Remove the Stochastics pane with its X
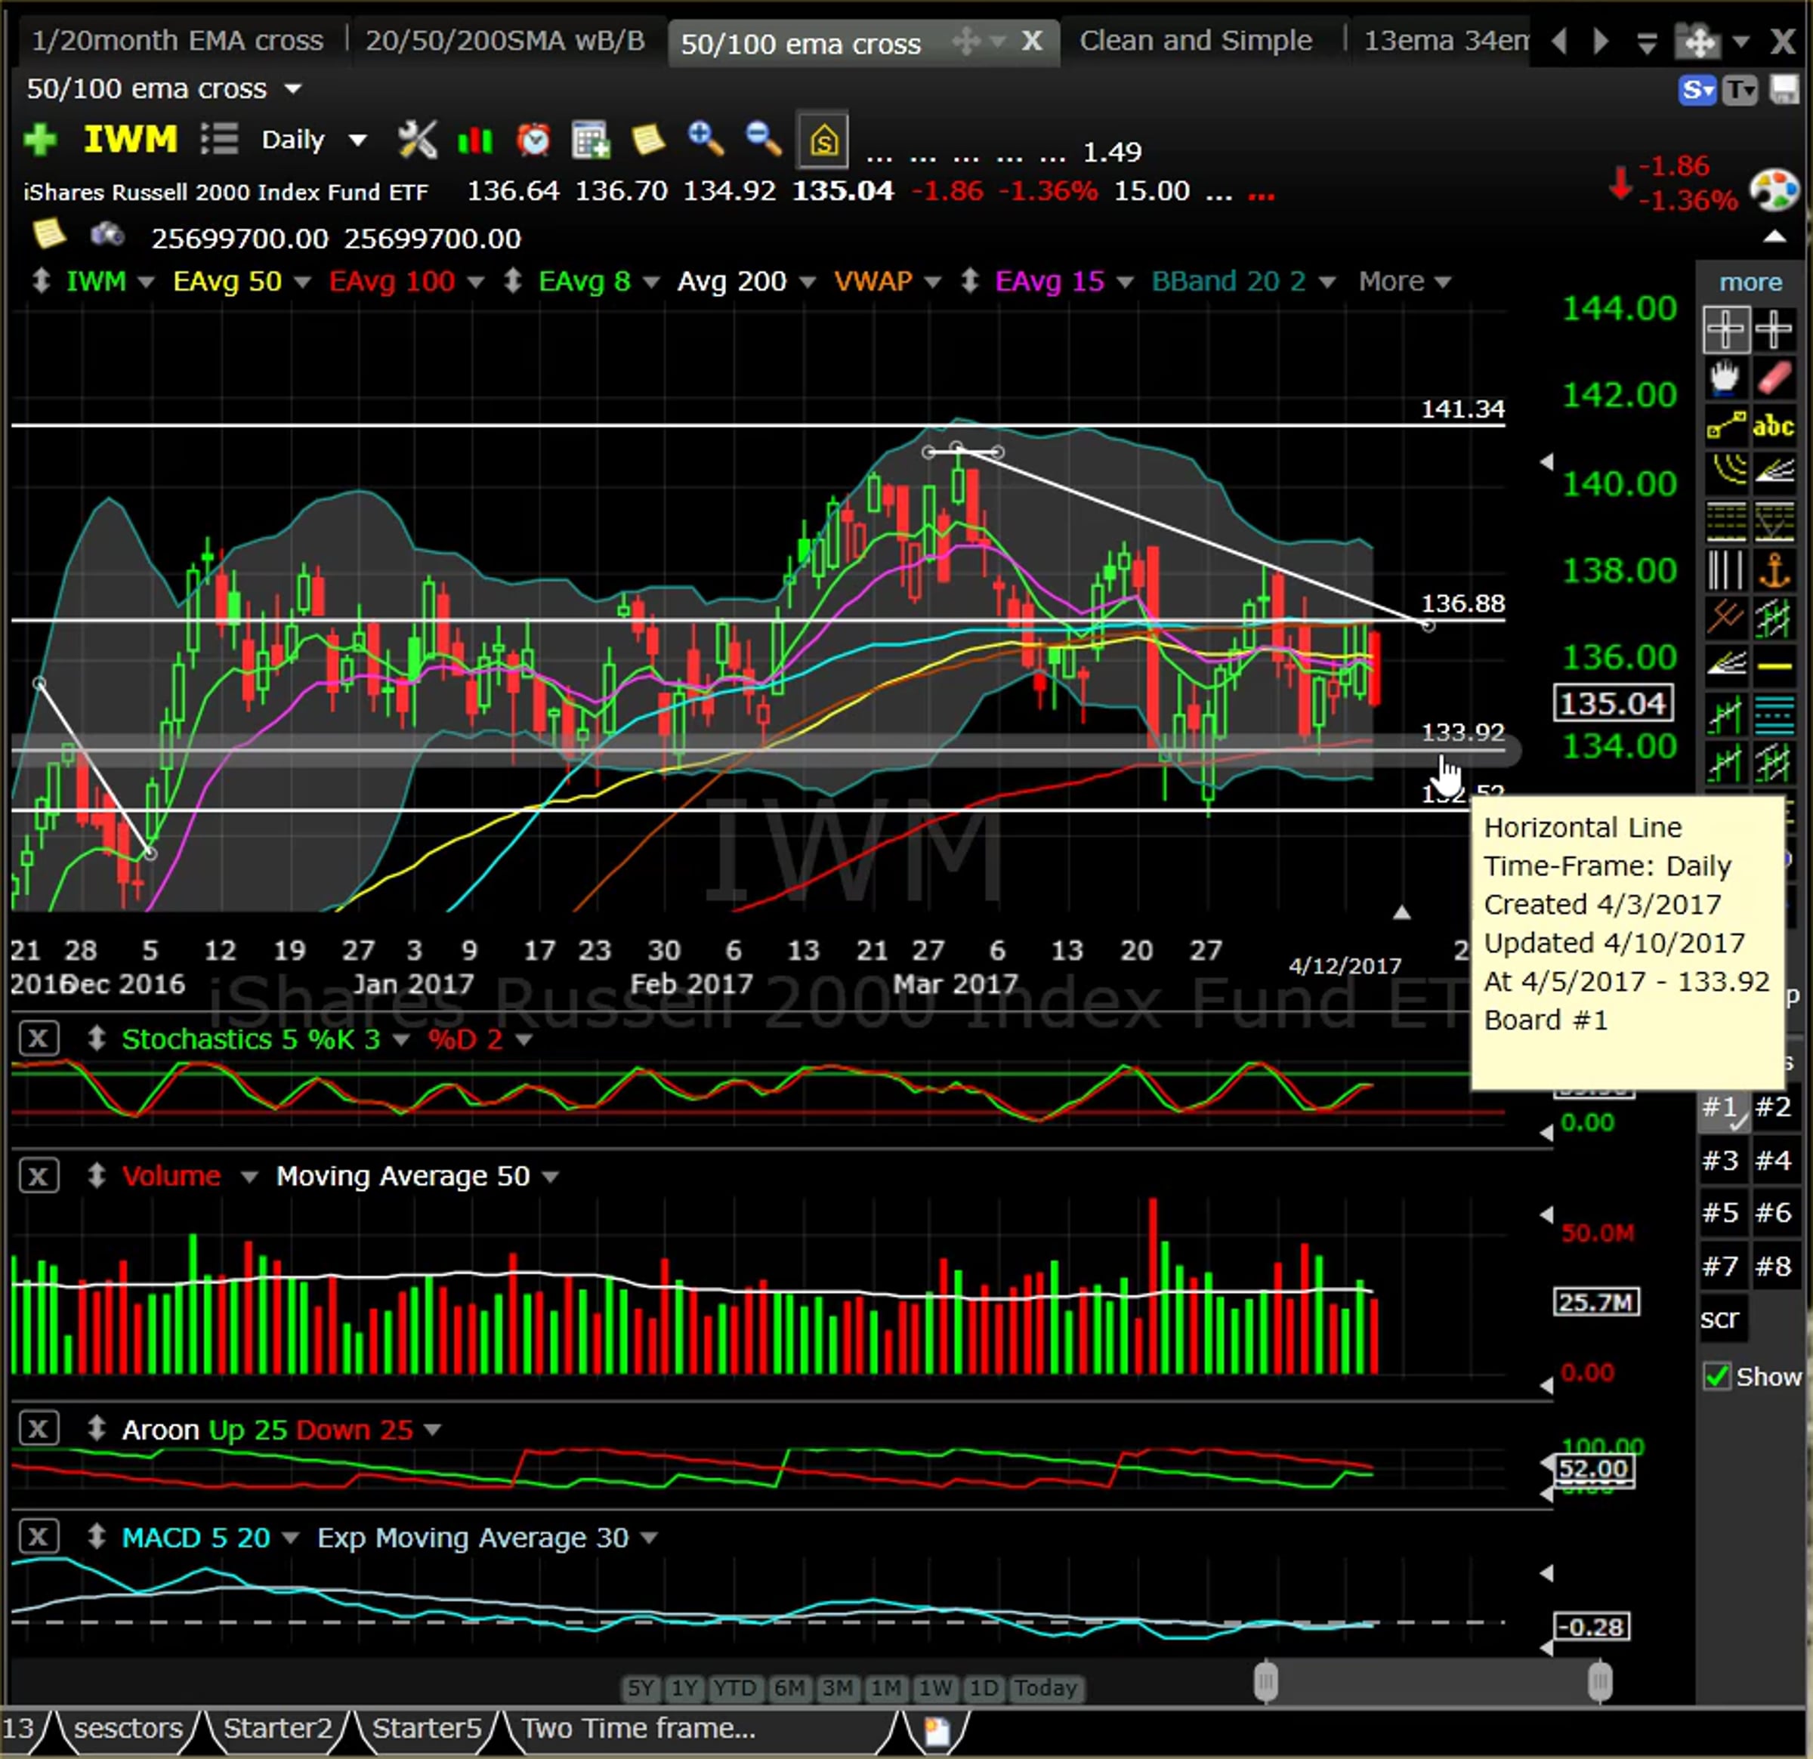1813x1759 pixels. 38,1038
